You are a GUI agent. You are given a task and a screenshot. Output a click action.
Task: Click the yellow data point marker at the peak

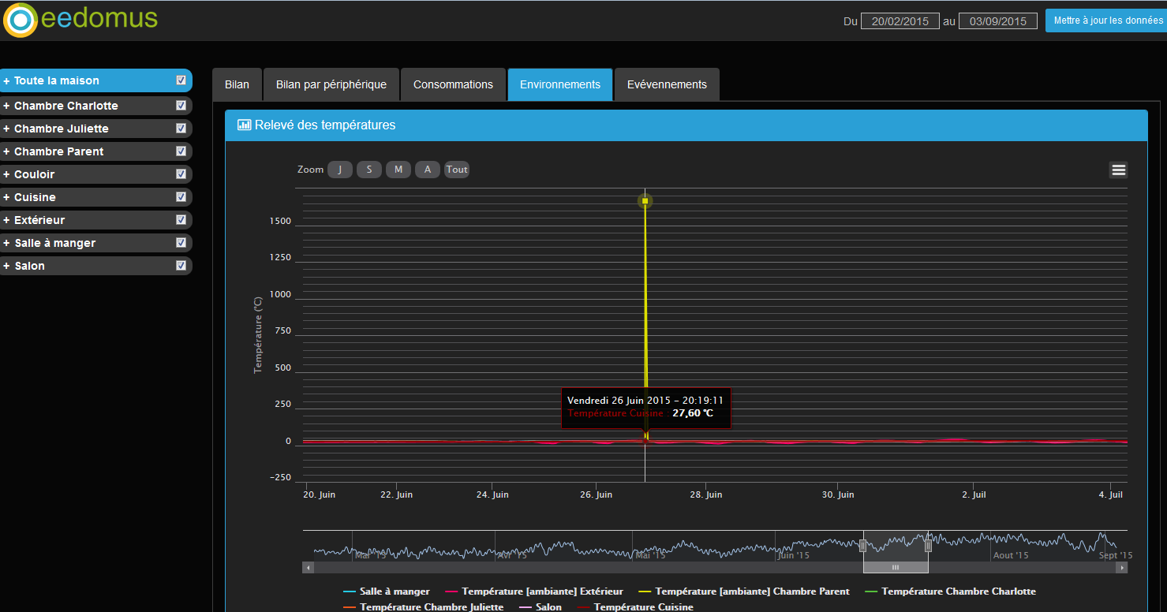click(645, 201)
